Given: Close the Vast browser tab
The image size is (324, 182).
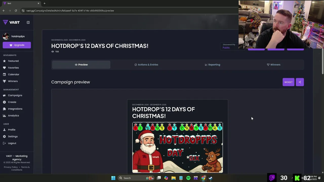Looking at the screenshot, I should (38, 3).
